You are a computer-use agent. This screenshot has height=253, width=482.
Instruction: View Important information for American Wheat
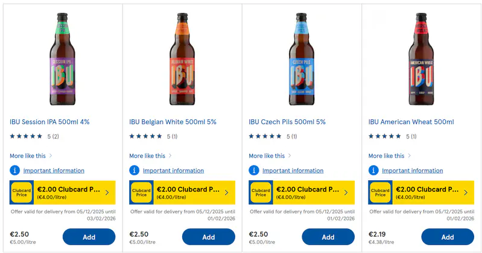tap(413, 170)
